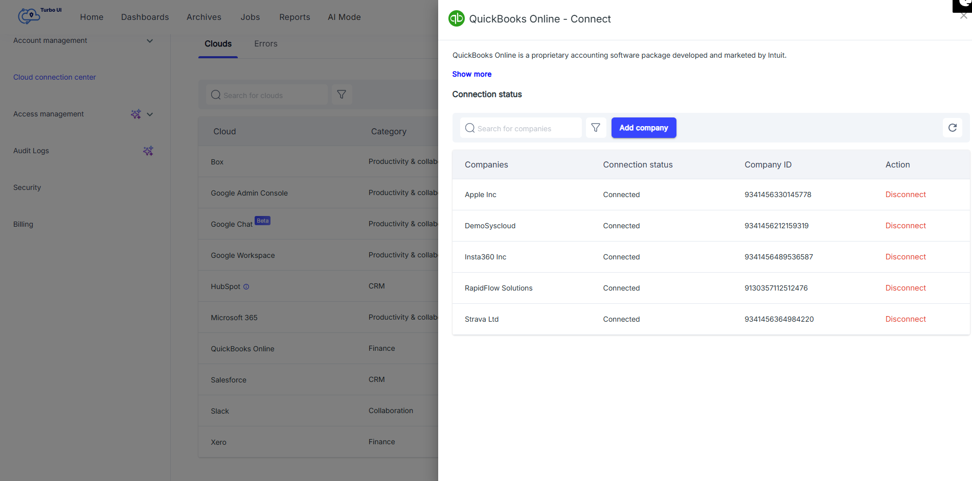The image size is (972, 481).
Task: Disconnect the Apple Inc company
Action: 906,195
